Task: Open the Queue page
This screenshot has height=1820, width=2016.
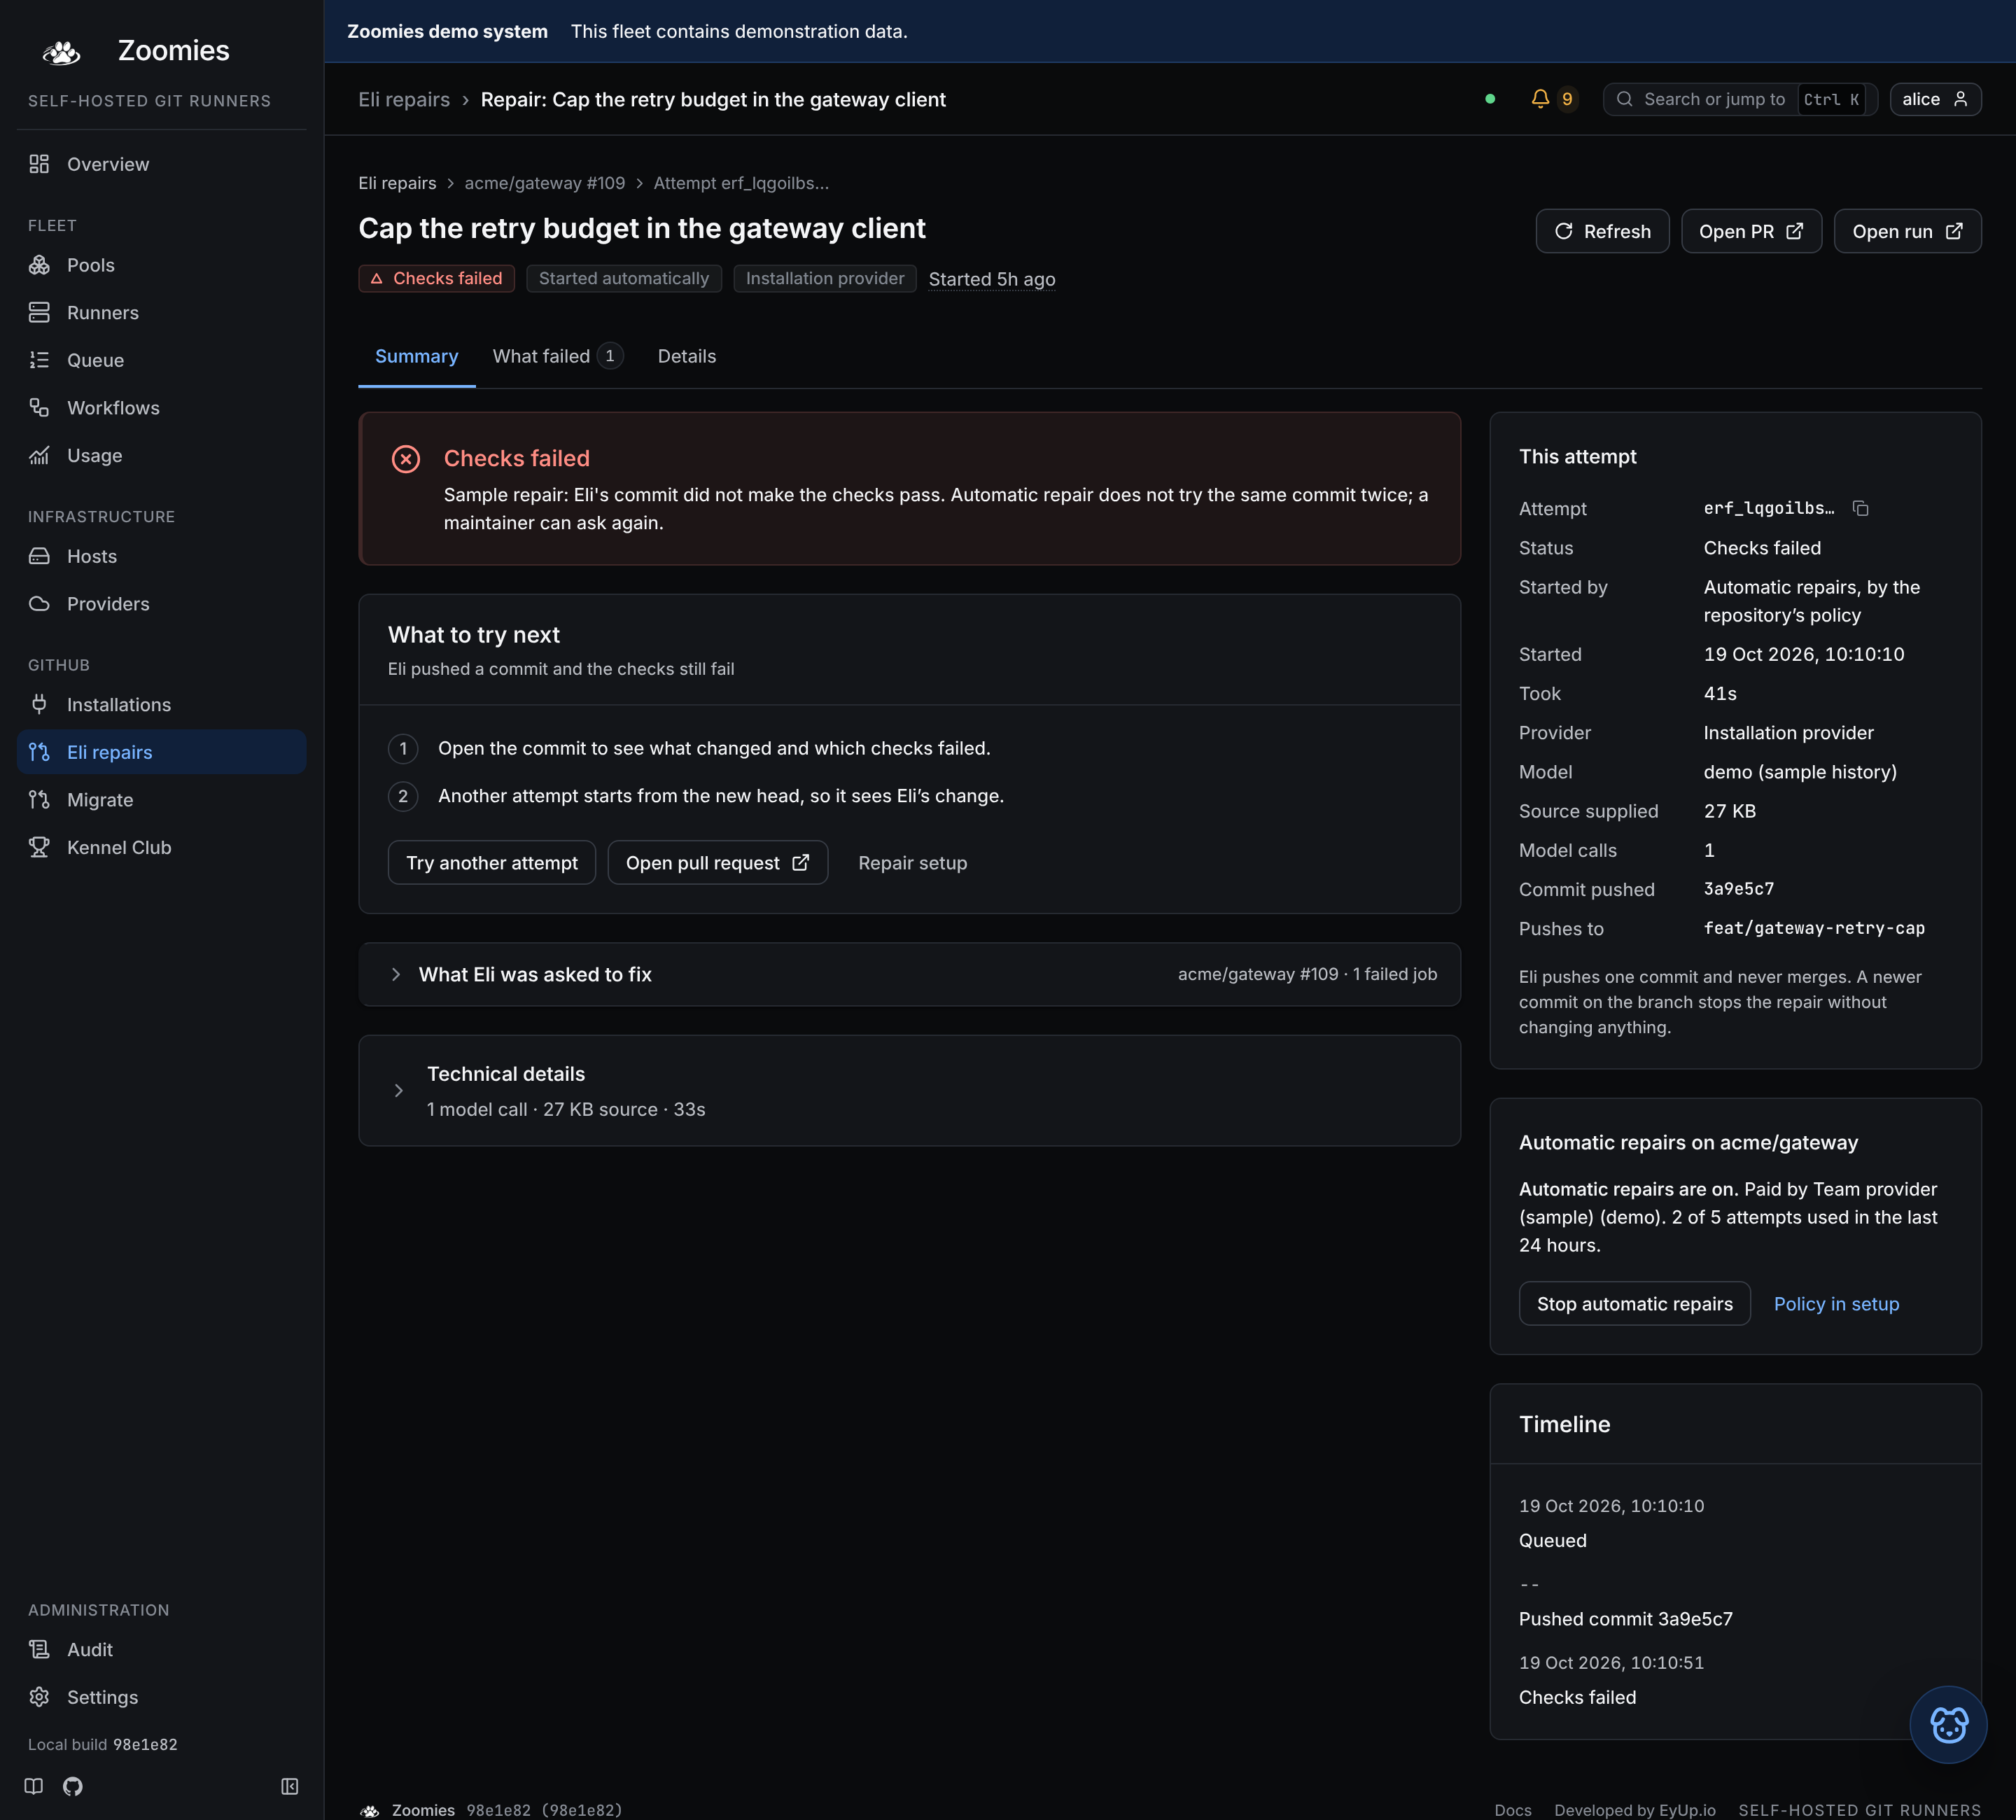Action: tap(161, 360)
